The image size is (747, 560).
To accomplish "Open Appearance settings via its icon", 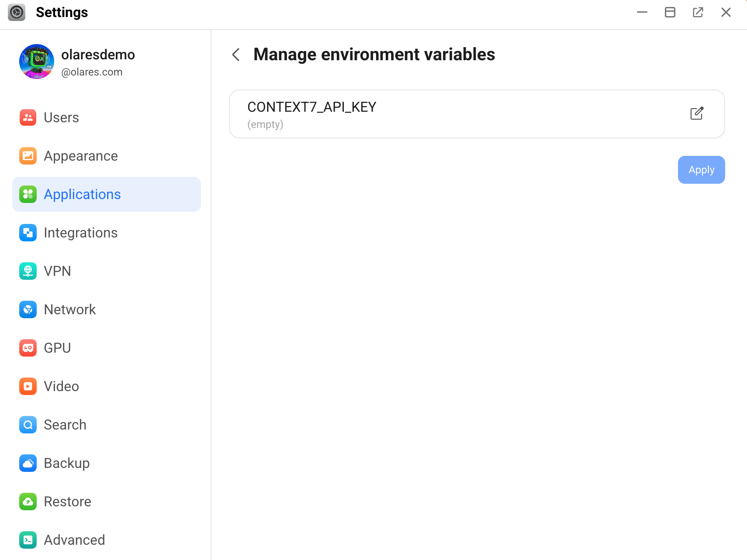I will point(28,155).
